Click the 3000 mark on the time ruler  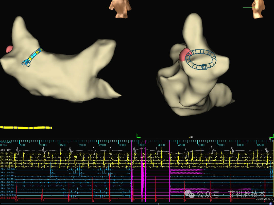click(122, 145)
